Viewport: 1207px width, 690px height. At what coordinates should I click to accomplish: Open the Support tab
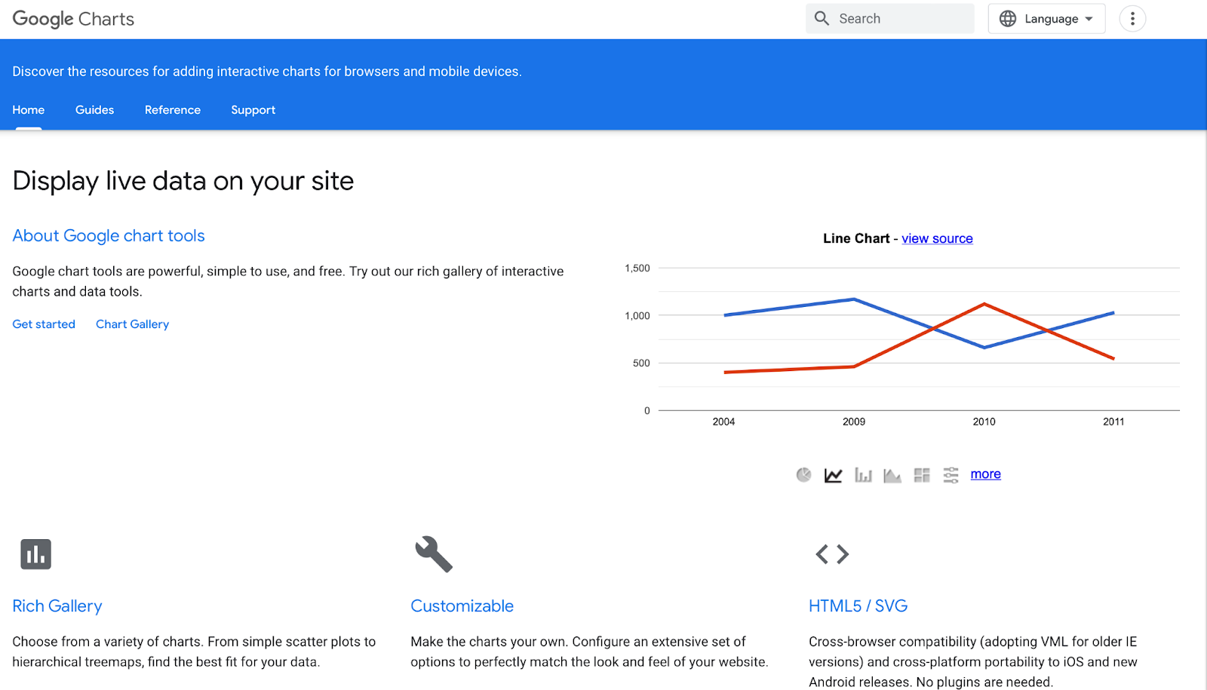pos(253,110)
